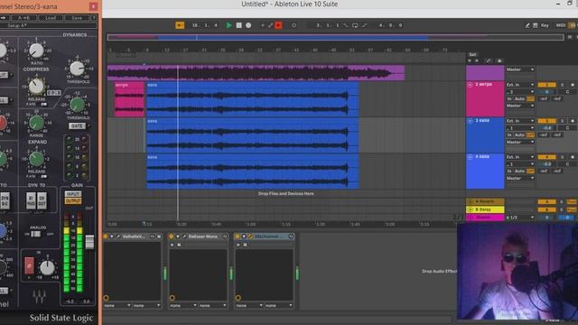Click the Punch-Out switch icon

pyautogui.click(x=365, y=25)
